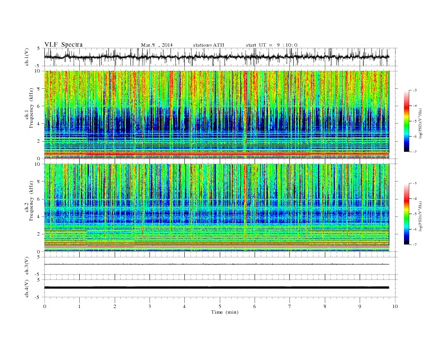
Task: Click the "-7" label on ch.1 colorbar
Action: pos(415,152)
